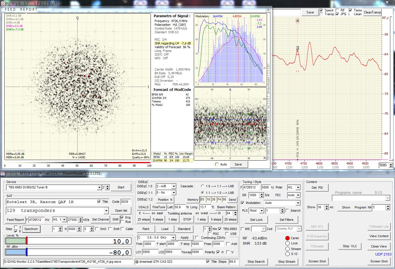Select the 1.1 ---> 1.0 ---> LNB cascade option

[203, 193]
